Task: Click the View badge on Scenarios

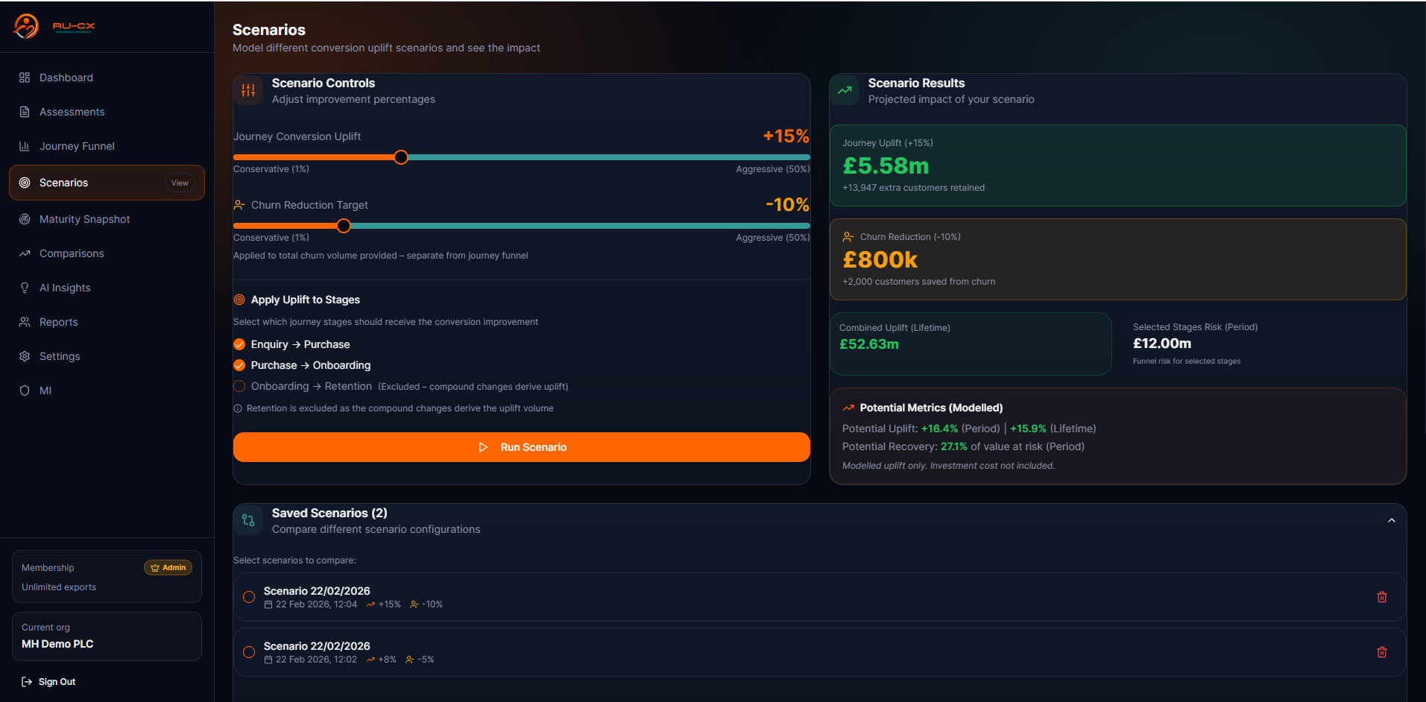Action: (179, 183)
